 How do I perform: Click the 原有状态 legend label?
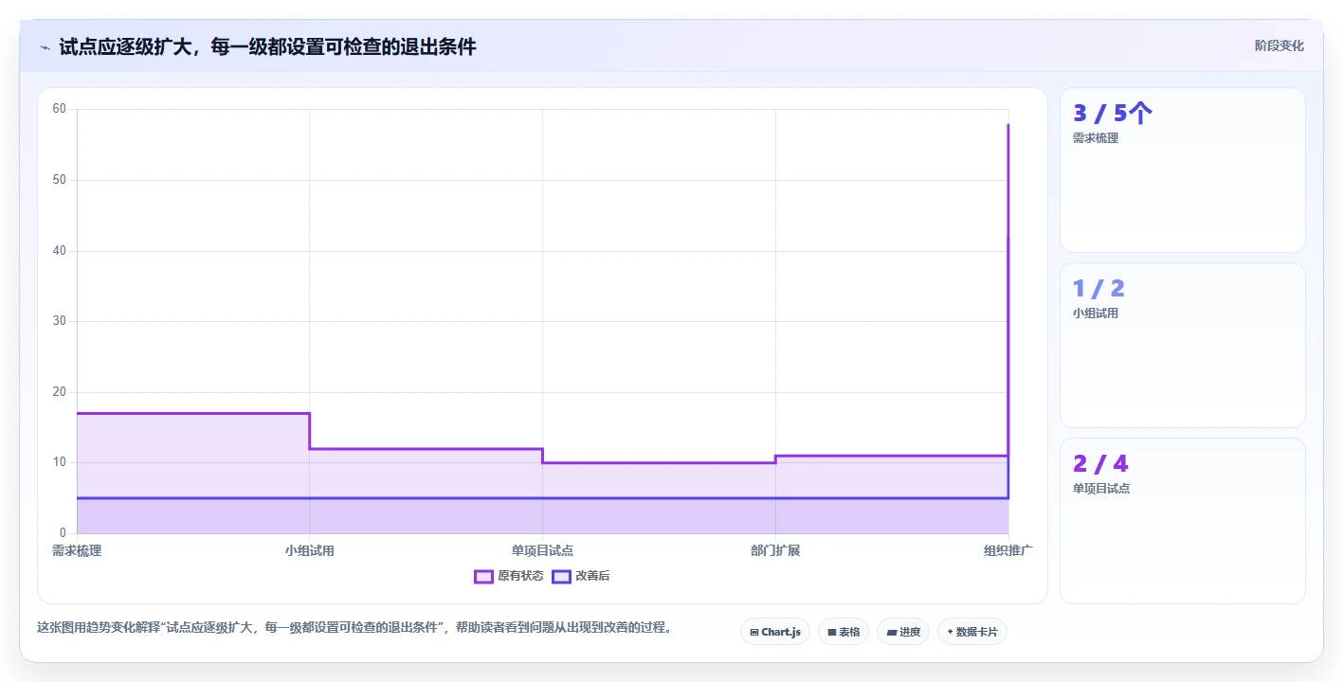tap(520, 576)
